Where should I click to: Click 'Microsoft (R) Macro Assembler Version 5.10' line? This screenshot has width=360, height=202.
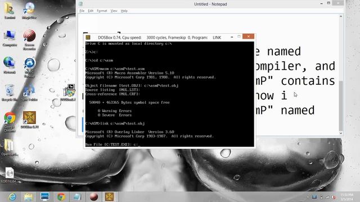pyautogui.click(x=129, y=73)
